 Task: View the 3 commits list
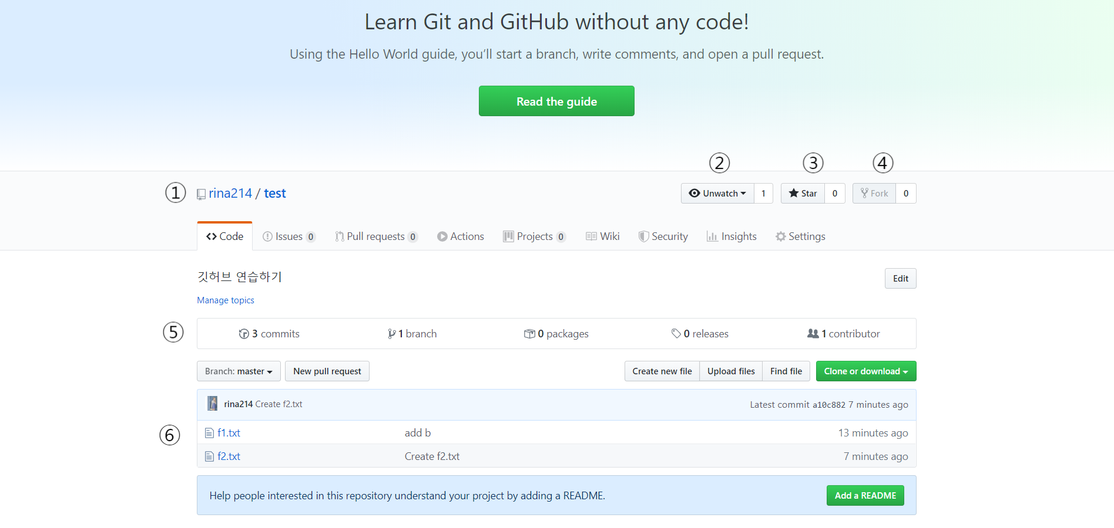pyautogui.click(x=269, y=334)
